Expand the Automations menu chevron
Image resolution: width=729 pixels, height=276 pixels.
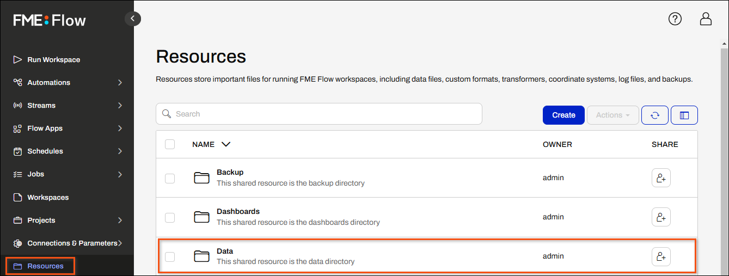[120, 83]
